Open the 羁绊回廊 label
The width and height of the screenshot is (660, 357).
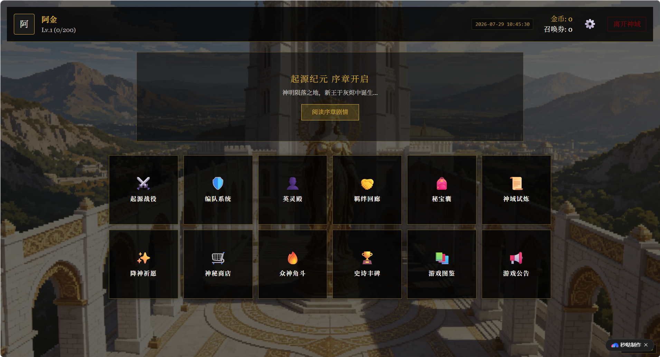click(367, 199)
